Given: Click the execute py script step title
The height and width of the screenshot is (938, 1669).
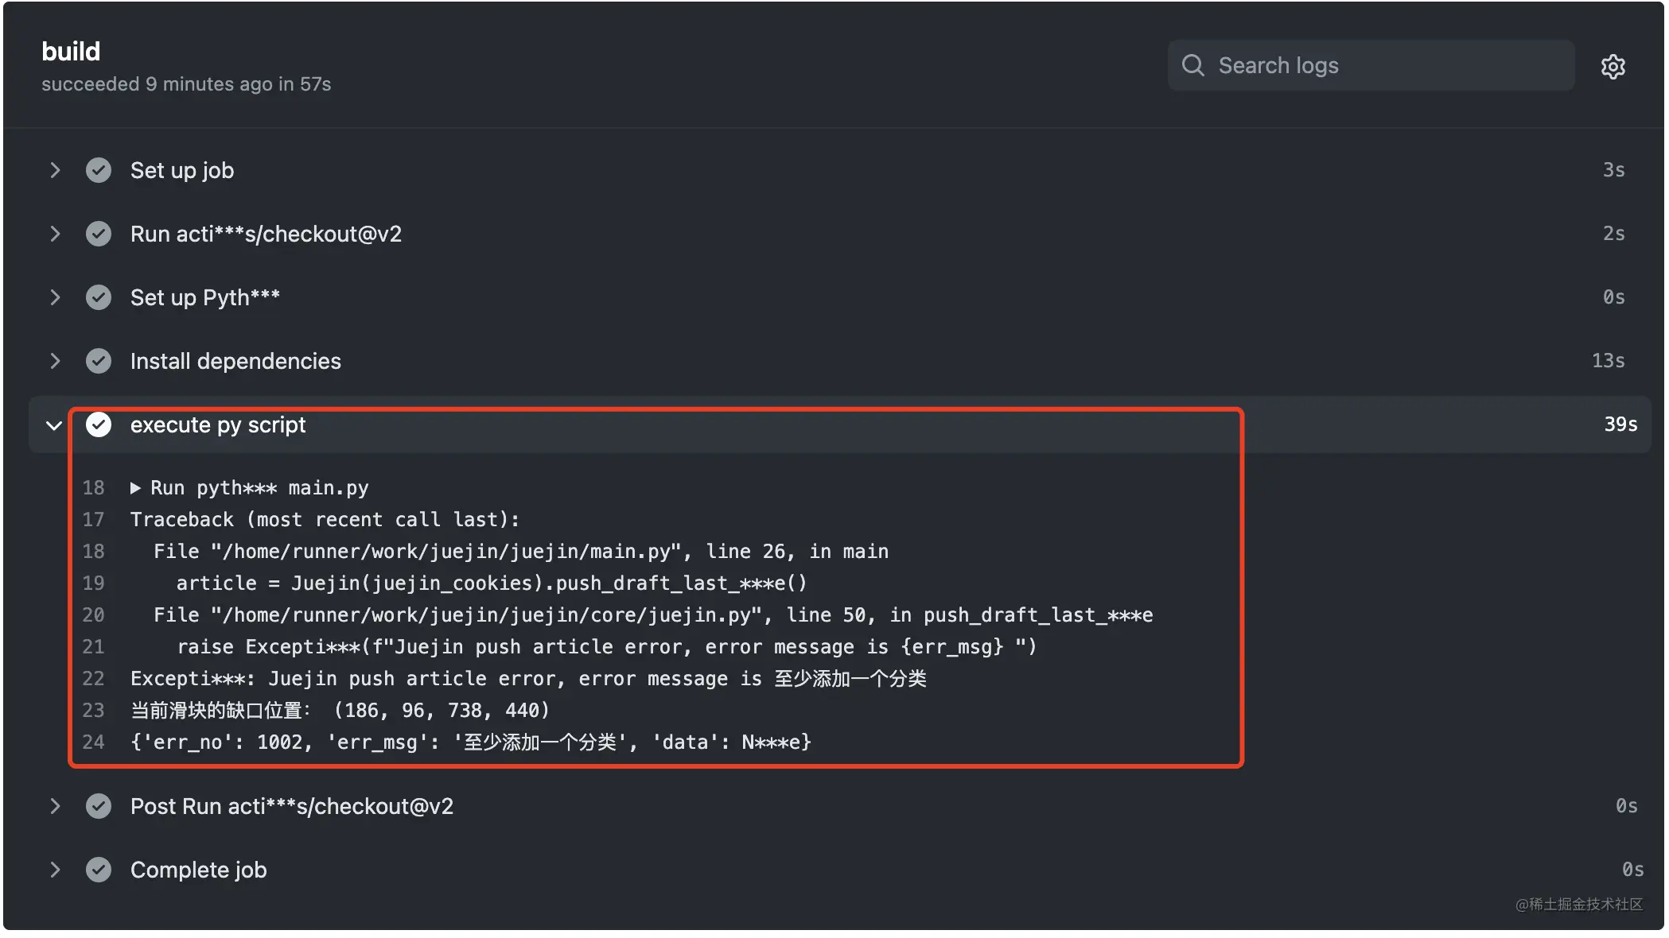Looking at the screenshot, I should pos(218,425).
